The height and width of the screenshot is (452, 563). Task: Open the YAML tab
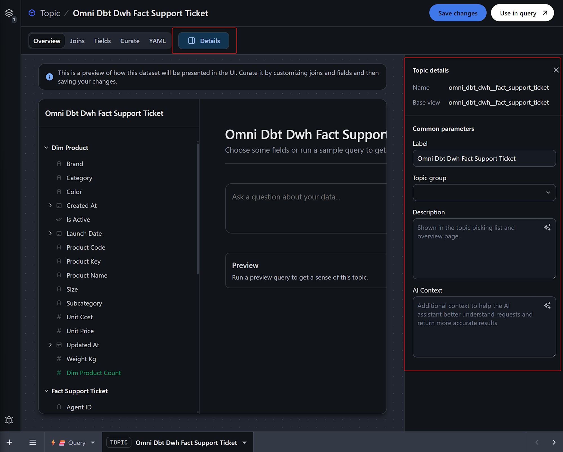point(157,41)
